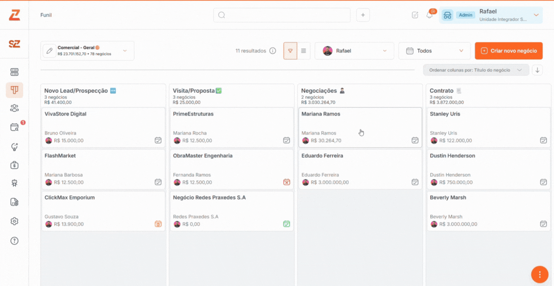The width and height of the screenshot is (554, 286).
Task: Open the settings gear in sidebar
Action: tap(14, 222)
